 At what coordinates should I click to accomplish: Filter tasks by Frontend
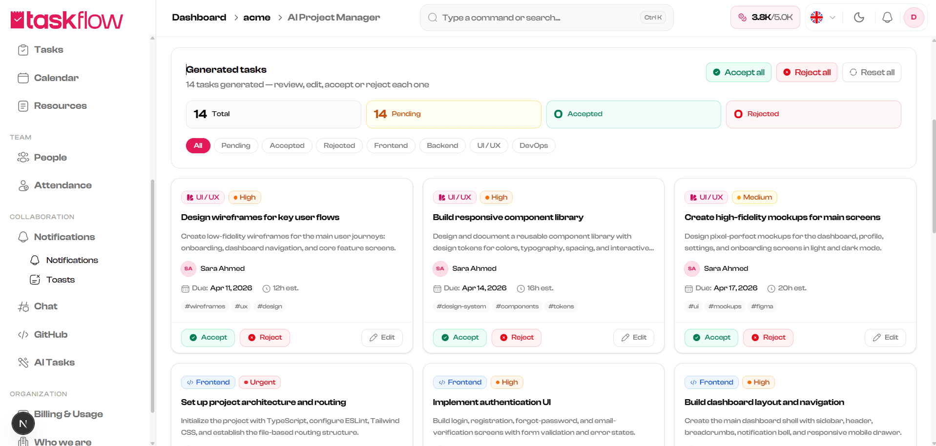click(x=391, y=145)
